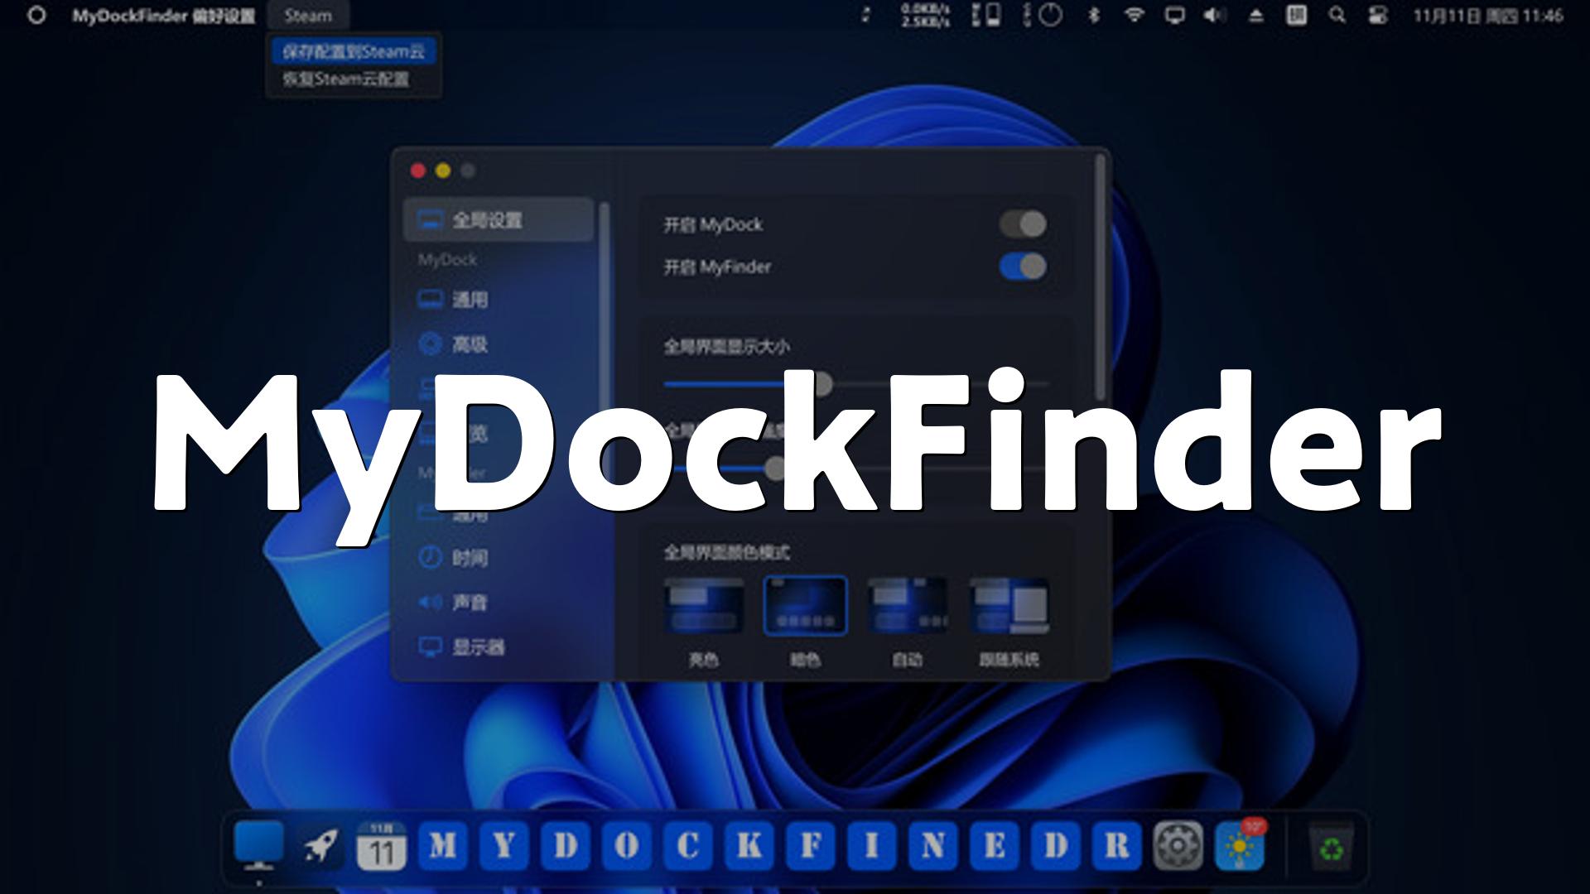Open the calendar icon showing 11 in the dock
The width and height of the screenshot is (1590, 894).
(381, 846)
